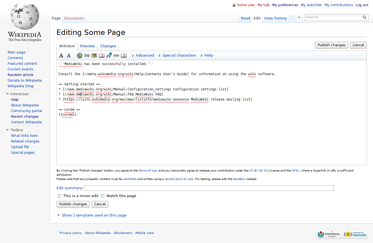Open Upload file in Toolbox
Screen dimensions: 373x243
tap(20, 147)
